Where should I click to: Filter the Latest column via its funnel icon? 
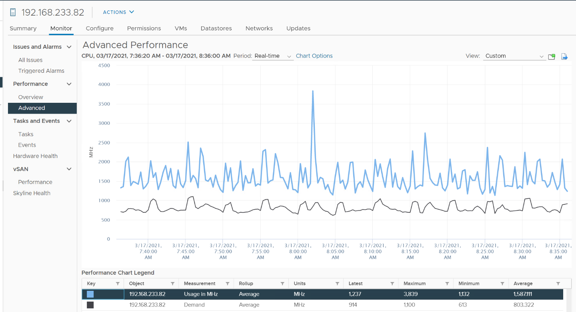(392, 284)
